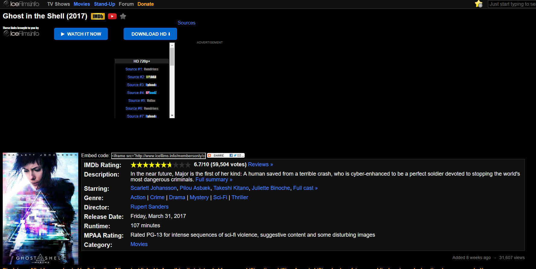Select Source #3: Uploadx
The height and width of the screenshot is (269, 536).
coord(142,85)
